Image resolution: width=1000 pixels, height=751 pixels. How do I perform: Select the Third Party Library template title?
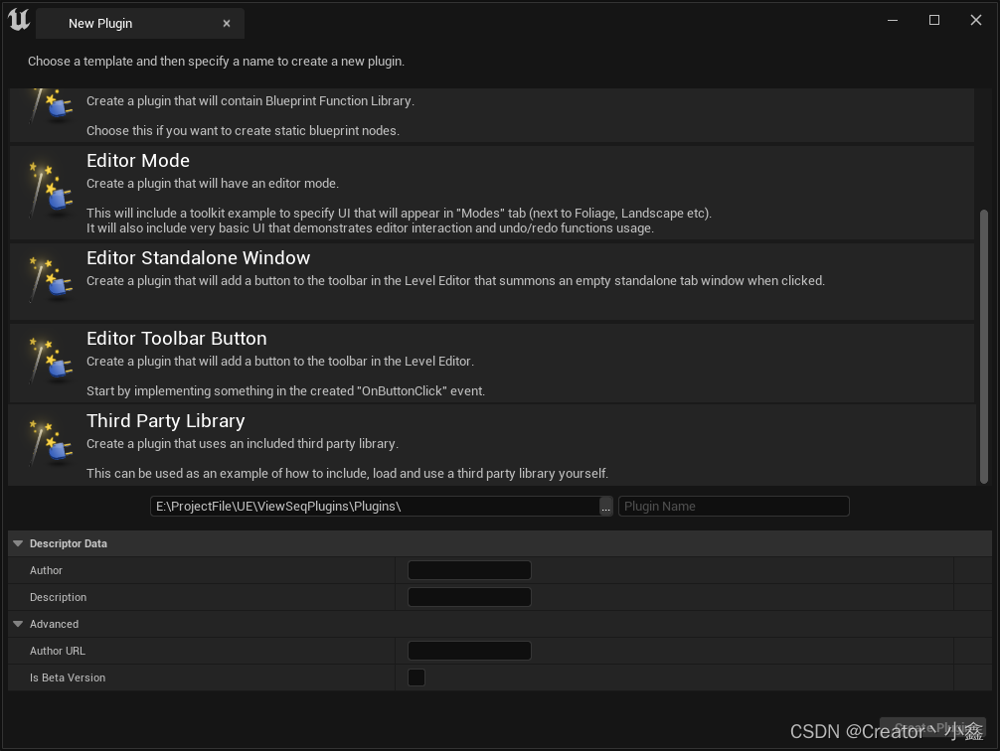(x=166, y=421)
